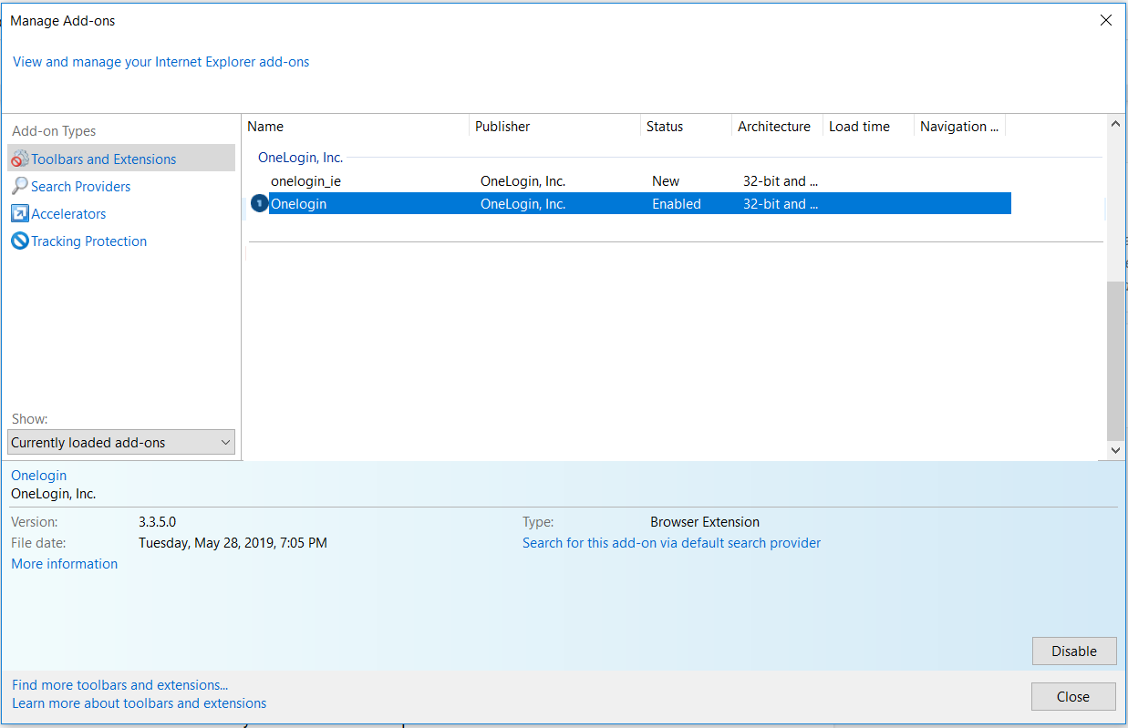Open Learn more about toolbars and extensions
Screen dimensions: 1128x728
pyautogui.click(x=140, y=703)
